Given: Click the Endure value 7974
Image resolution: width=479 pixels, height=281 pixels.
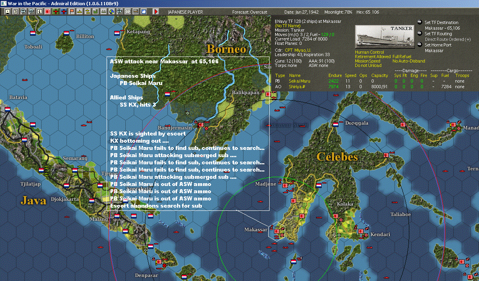Looking at the screenshot, I should [334, 87].
